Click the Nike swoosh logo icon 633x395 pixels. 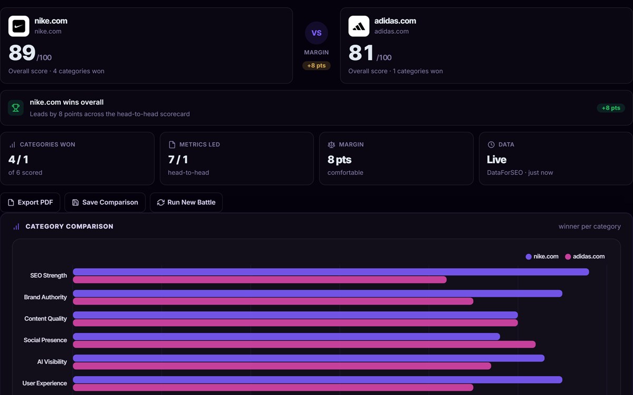(19, 26)
